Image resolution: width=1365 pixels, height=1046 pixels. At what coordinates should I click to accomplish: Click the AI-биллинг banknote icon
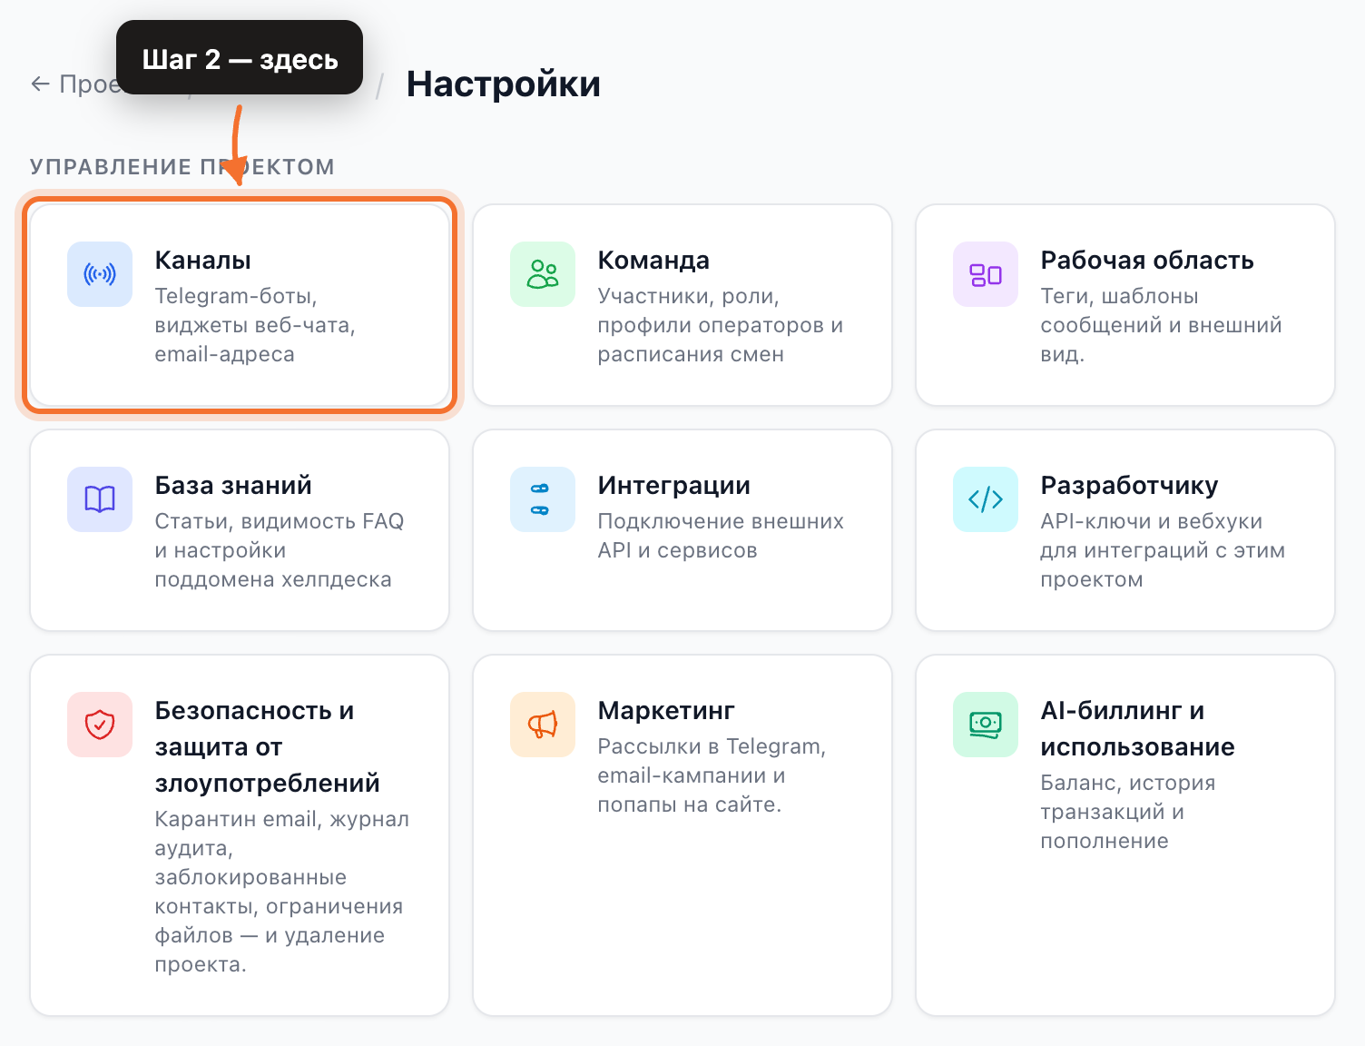(986, 725)
